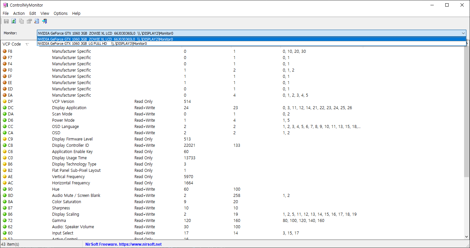Click Horizontal Frequency value 1664
This screenshot has width=470, height=248.
tap(189, 183)
